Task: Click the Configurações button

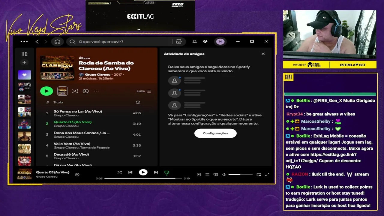Action: pyautogui.click(x=215, y=133)
